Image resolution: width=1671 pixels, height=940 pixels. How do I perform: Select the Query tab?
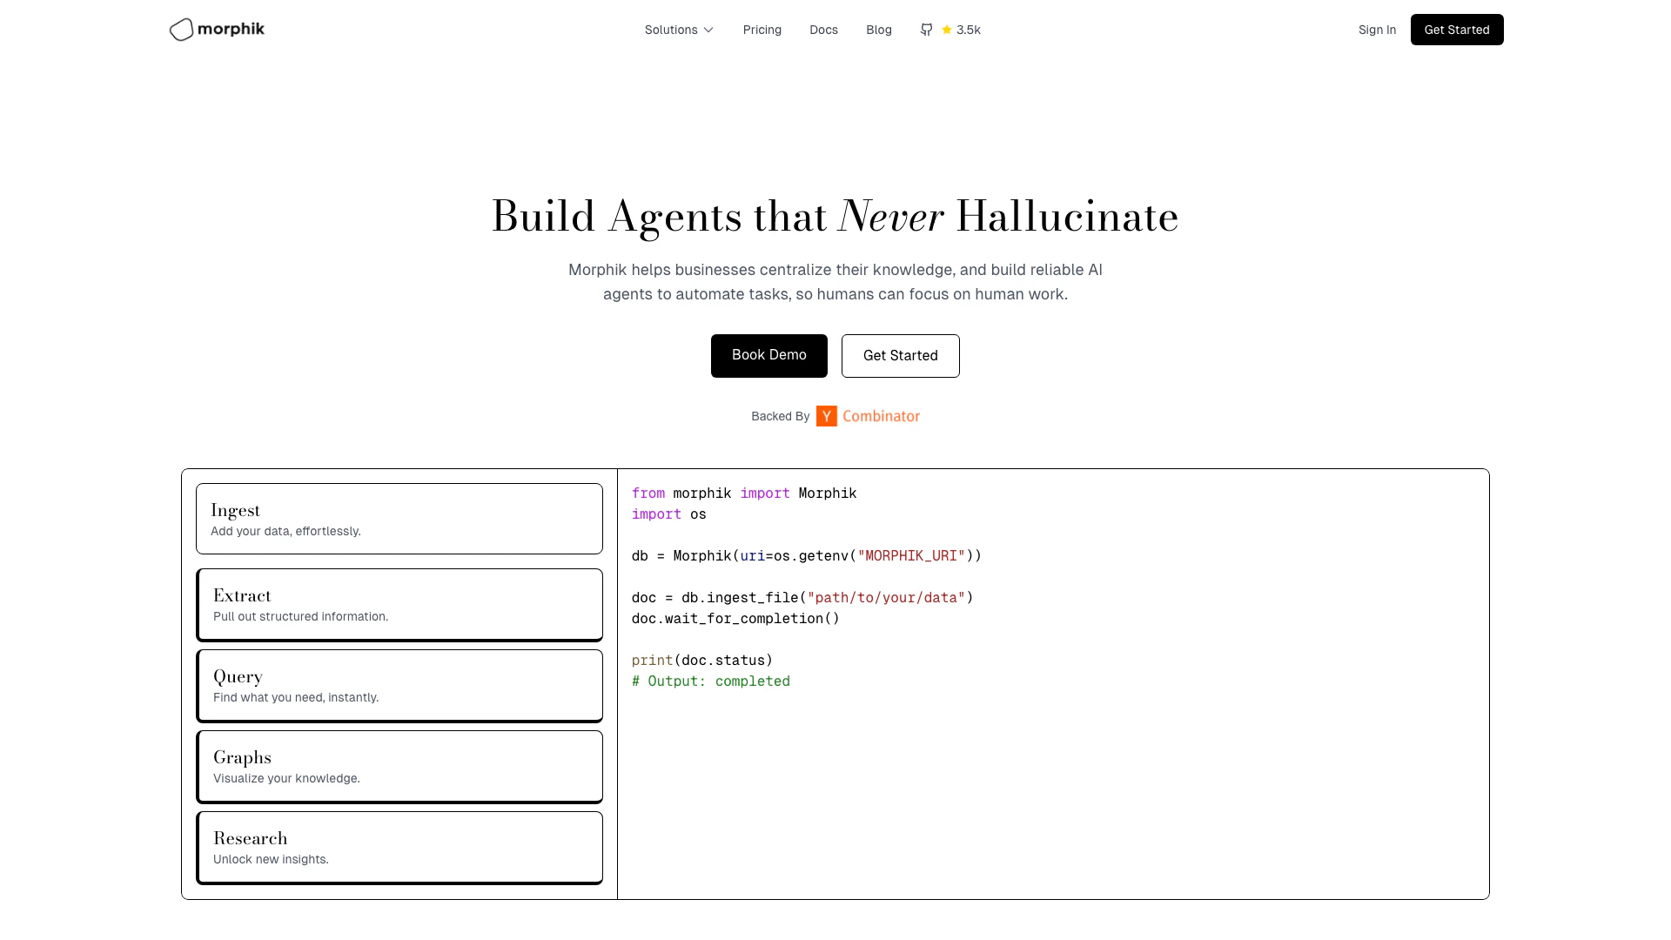pyautogui.click(x=399, y=685)
